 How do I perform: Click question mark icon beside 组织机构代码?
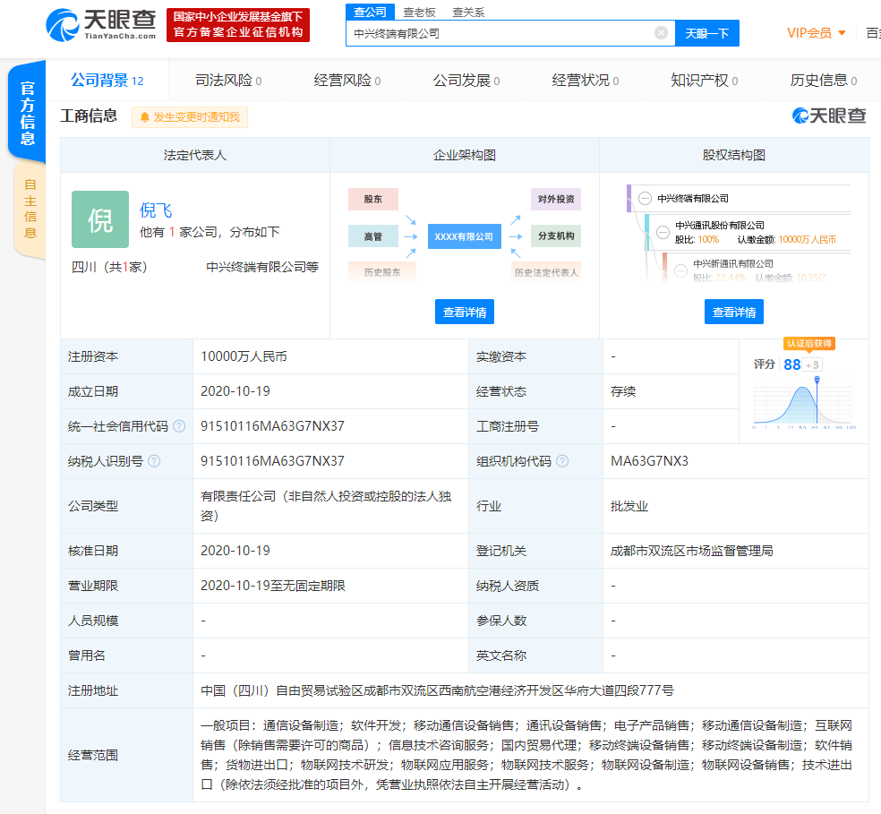point(561,461)
